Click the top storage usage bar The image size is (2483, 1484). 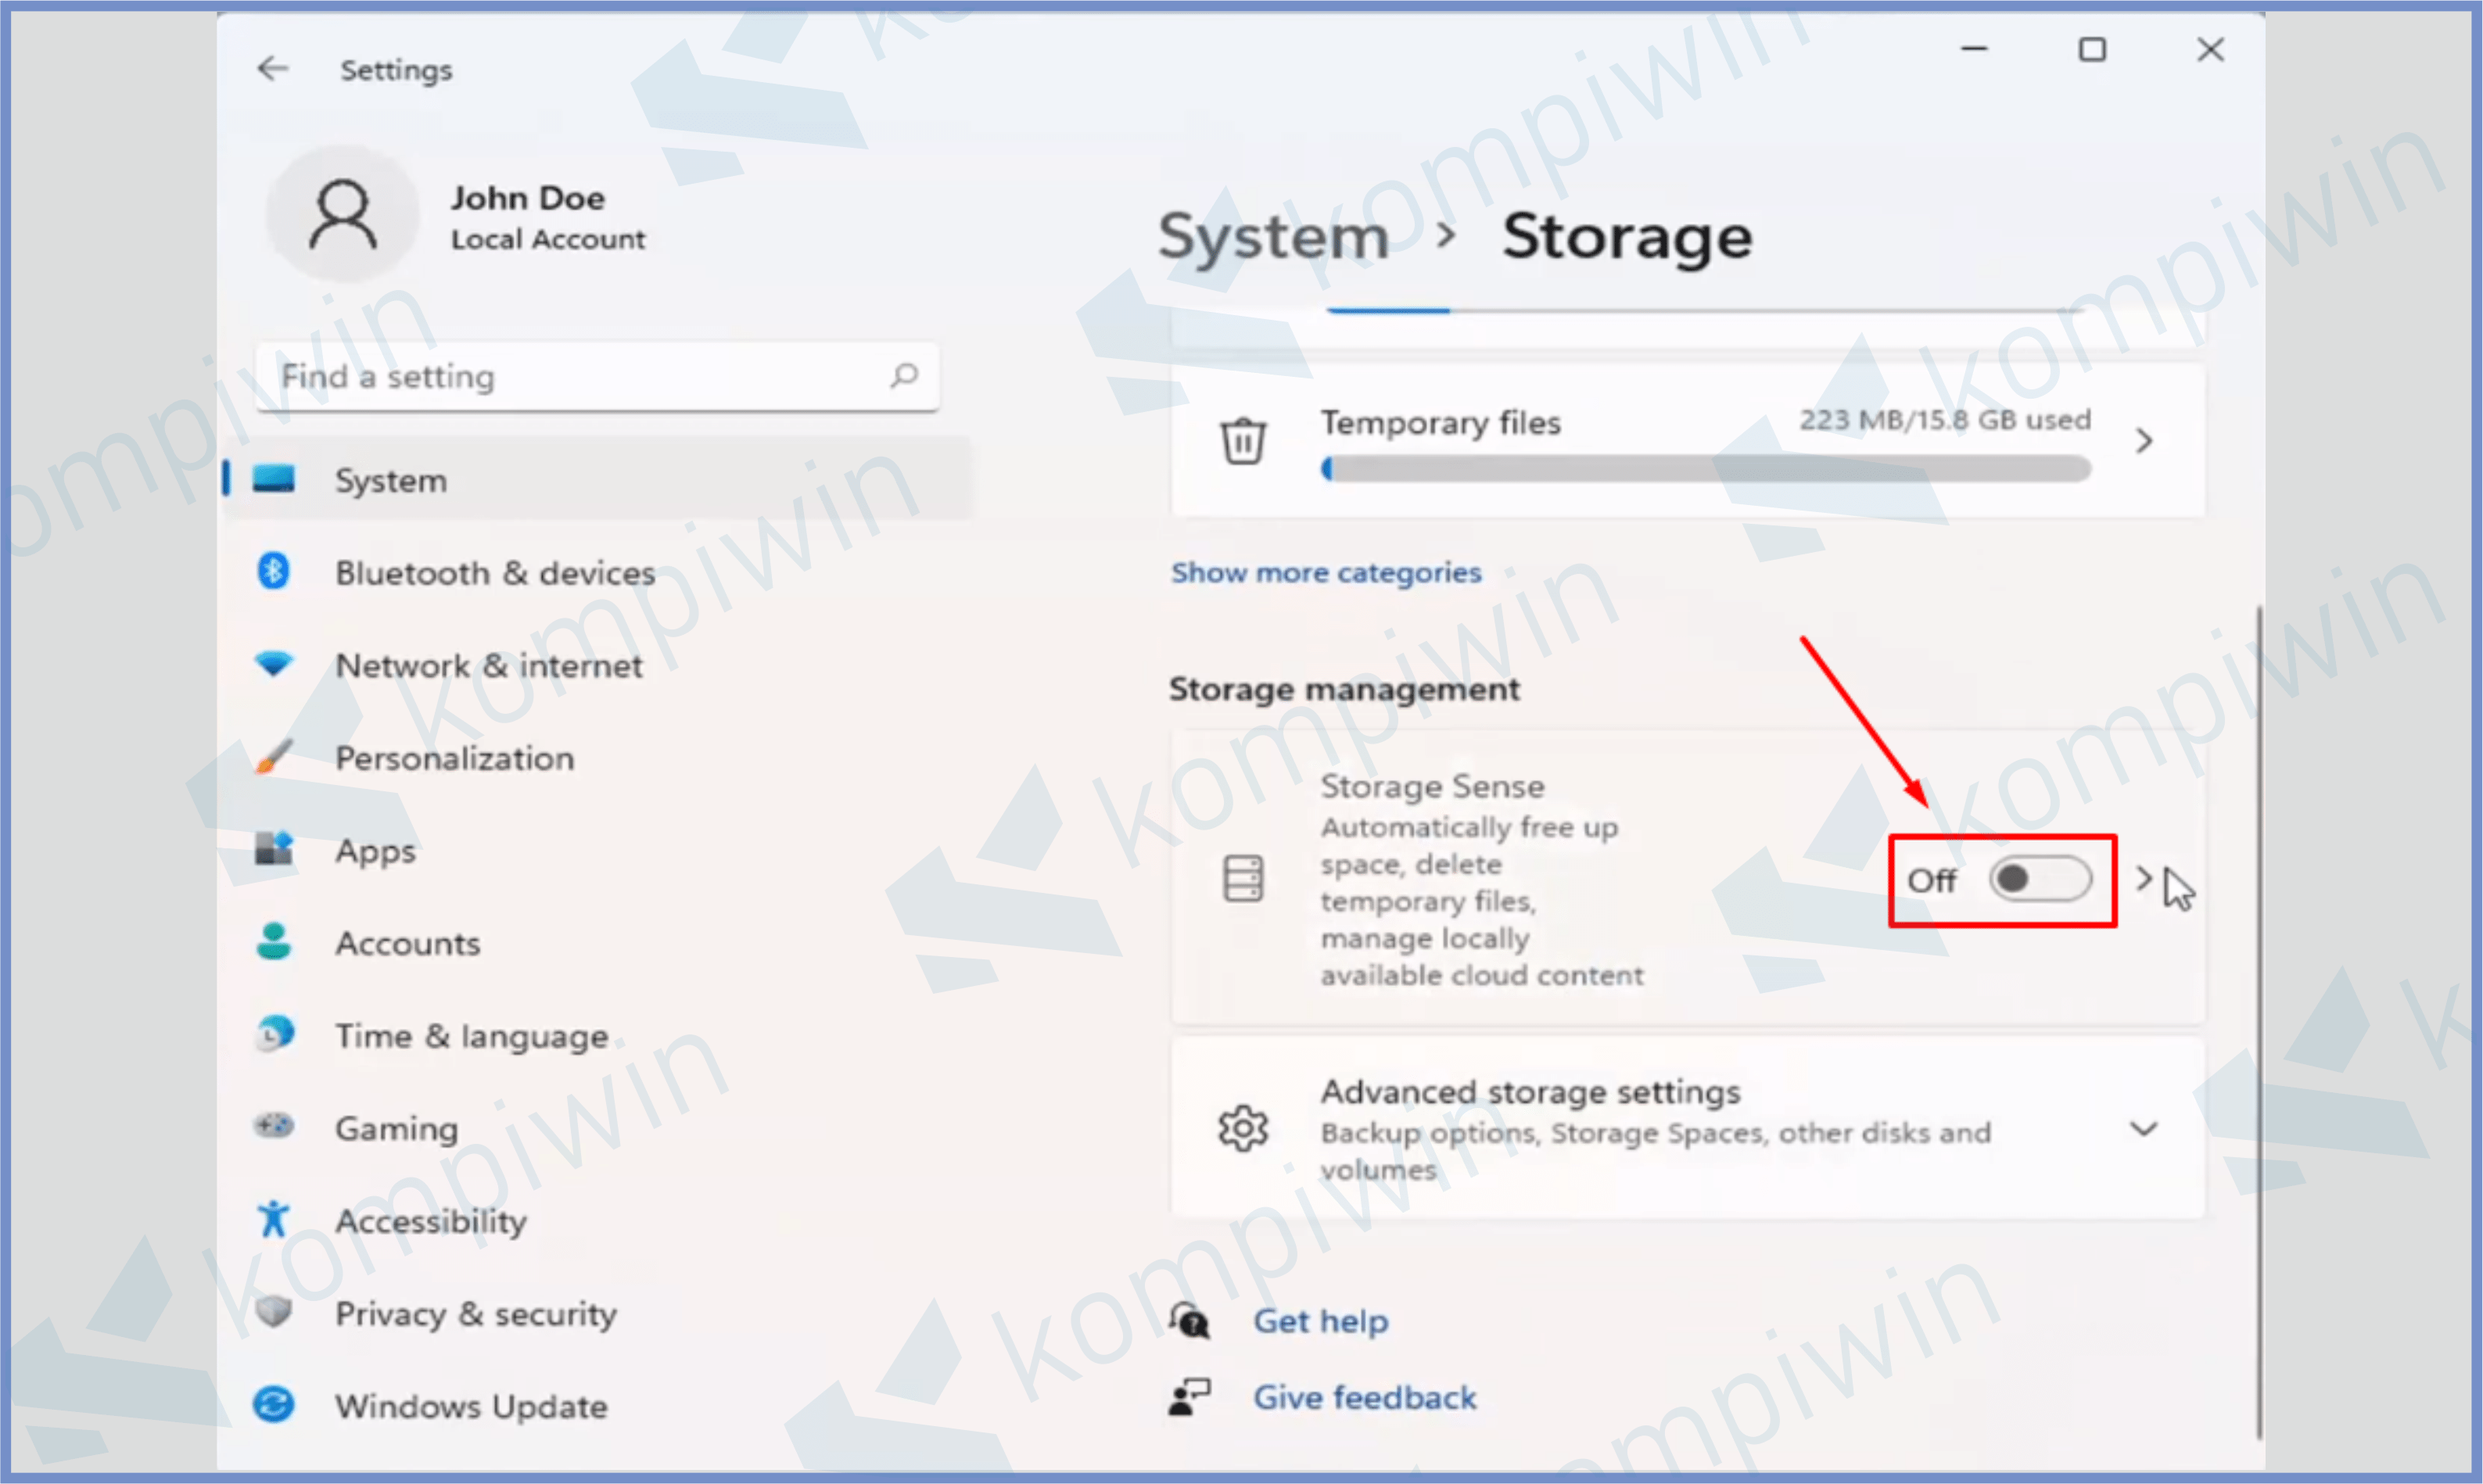pyautogui.click(x=1705, y=310)
